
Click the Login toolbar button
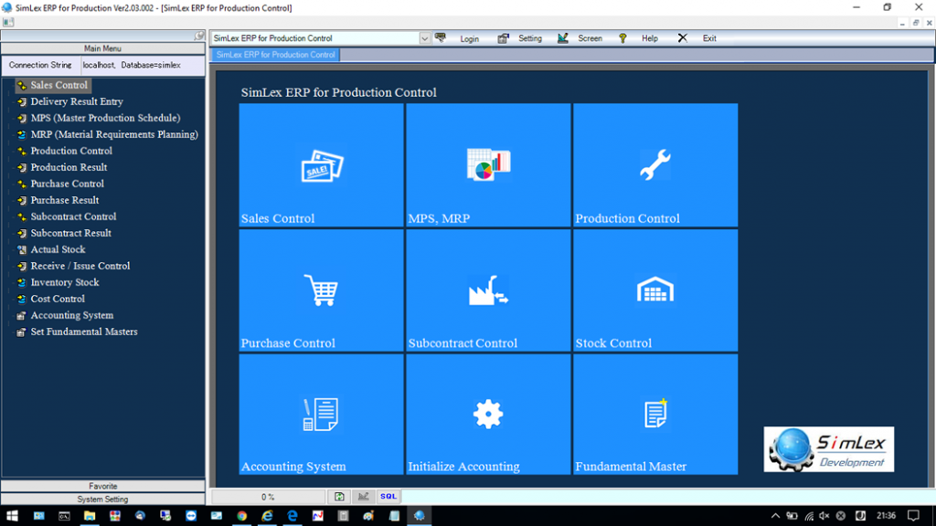coord(469,38)
